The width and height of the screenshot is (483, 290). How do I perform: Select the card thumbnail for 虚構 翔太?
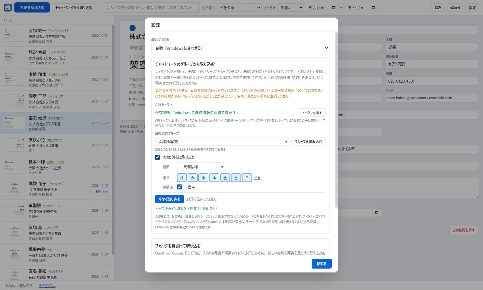point(14,79)
